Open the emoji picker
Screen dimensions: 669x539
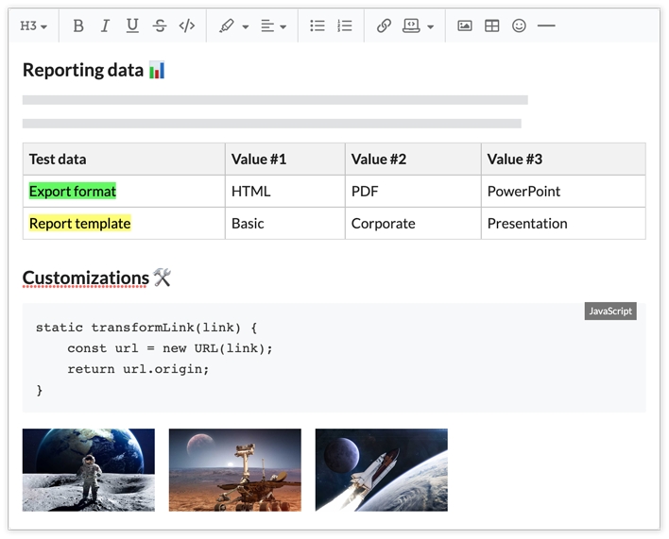tap(519, 26)
